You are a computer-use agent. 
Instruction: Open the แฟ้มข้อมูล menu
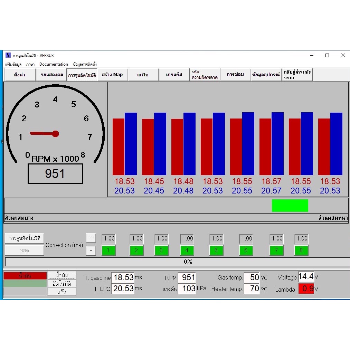click(13, 64)
